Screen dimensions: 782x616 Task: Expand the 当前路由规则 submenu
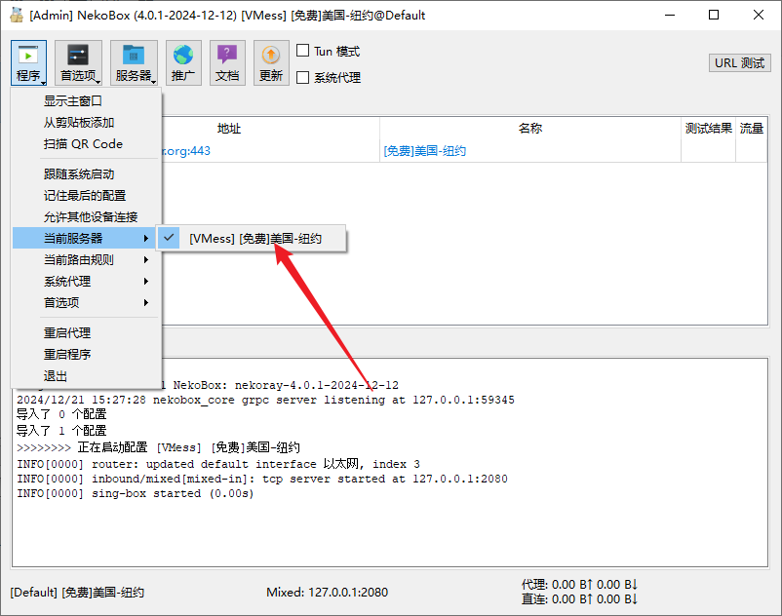click(86, 259)
